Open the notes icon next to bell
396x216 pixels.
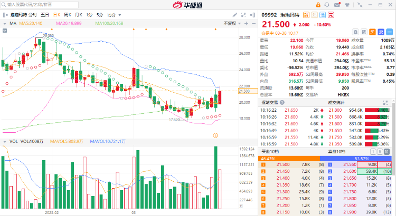(364, 32)
